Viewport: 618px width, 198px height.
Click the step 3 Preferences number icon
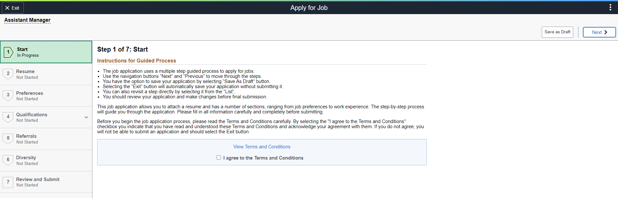(8, 95)
